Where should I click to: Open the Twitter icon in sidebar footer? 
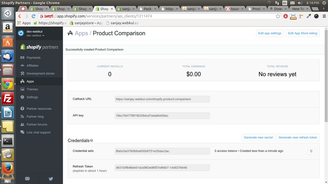coord(51,179)
